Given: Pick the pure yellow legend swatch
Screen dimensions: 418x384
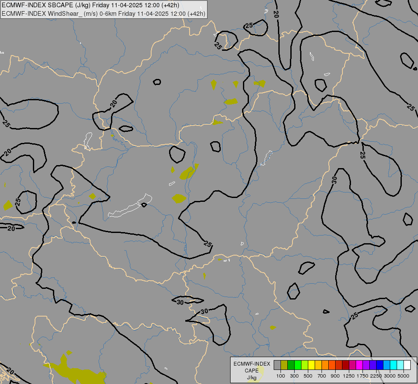Looking at the screenshot, I should click(311, 365).
